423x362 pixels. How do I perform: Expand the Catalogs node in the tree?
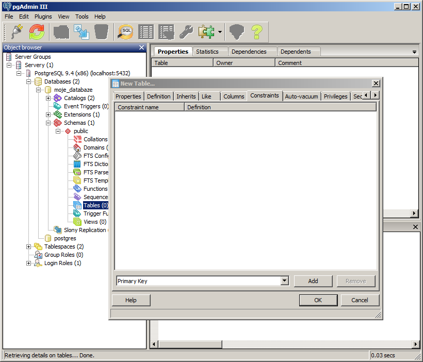click(48, 98)
